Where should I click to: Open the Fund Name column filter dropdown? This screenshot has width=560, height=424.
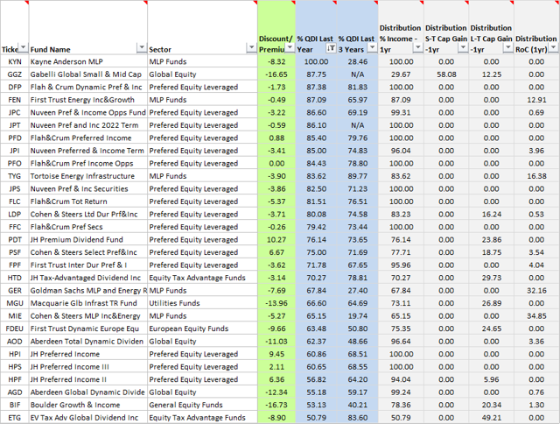142,47
